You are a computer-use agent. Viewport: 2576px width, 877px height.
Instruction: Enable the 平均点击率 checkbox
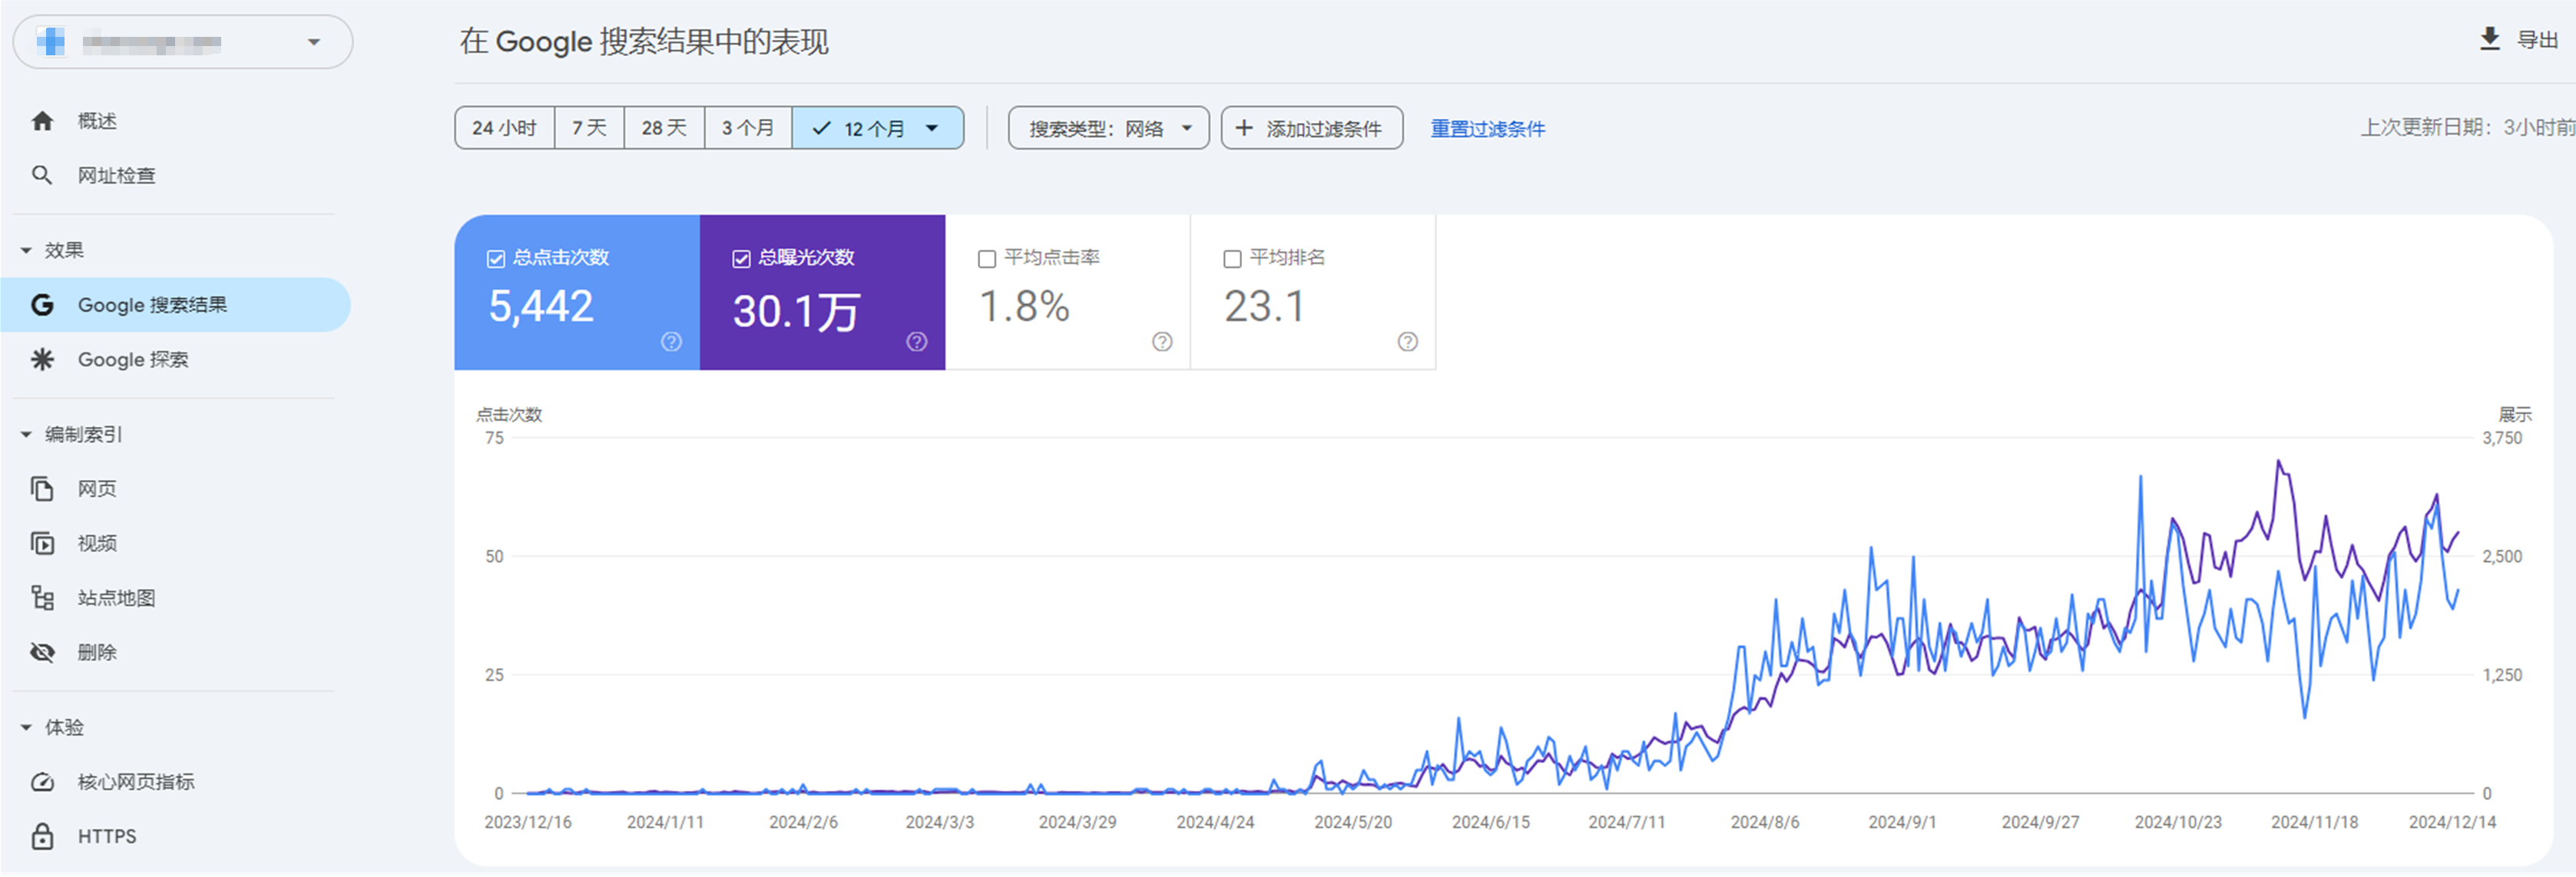pos(987,259)
